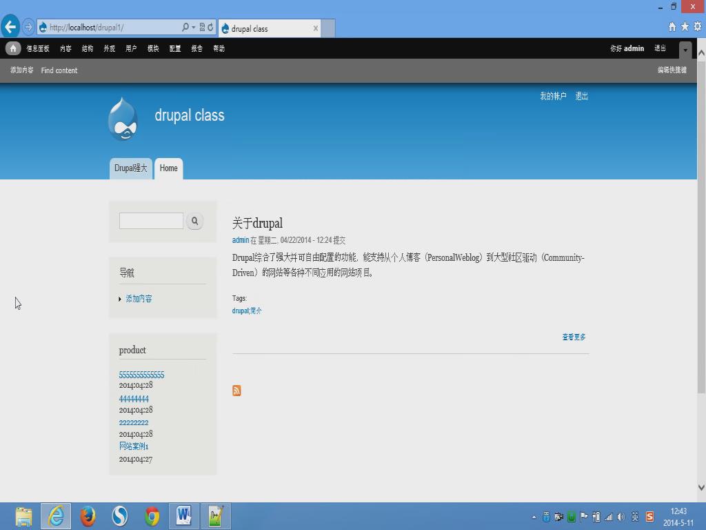Click the search magnifier button

pos(194,221)
